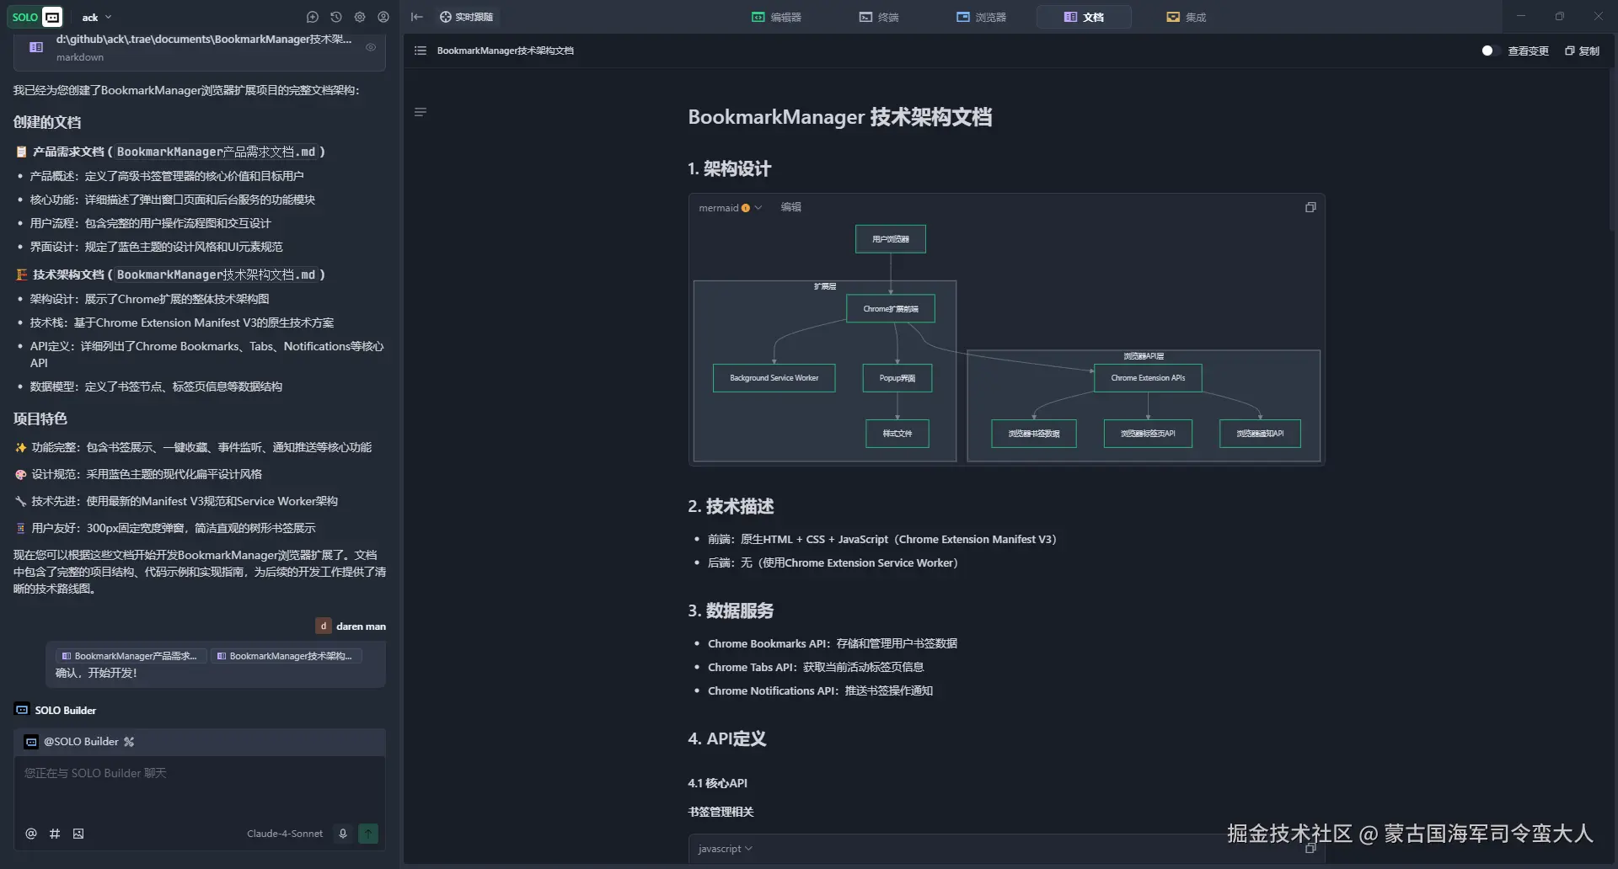The width and height of the screenshot is (1618, 869).
Task: Click the 编辑 button on the mermaid block
Action: (790, 207)
